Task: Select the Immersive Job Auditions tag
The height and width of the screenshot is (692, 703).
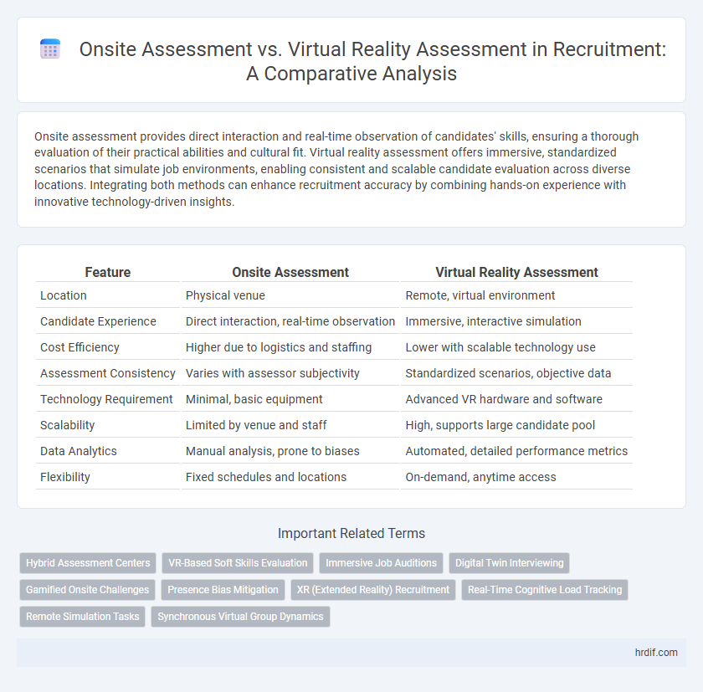Action: point(381,563)
